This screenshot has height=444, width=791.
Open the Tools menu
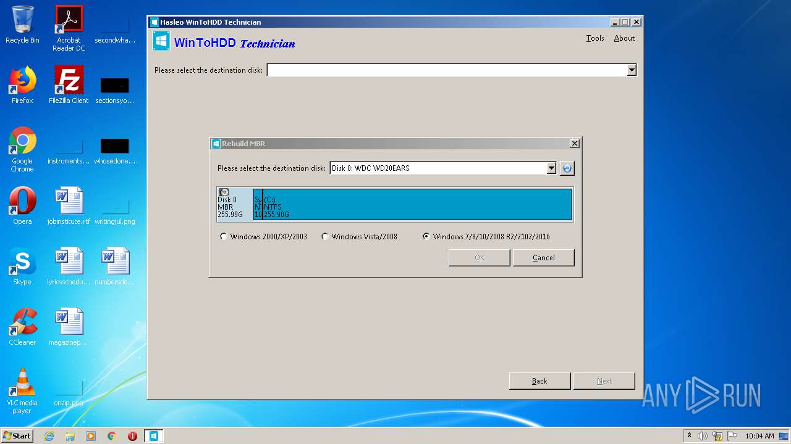595,38
